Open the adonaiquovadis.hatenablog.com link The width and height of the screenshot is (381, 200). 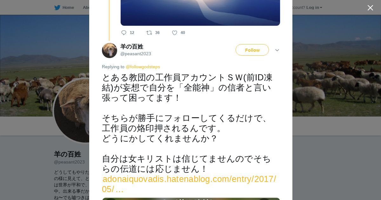tap(189, 184)
